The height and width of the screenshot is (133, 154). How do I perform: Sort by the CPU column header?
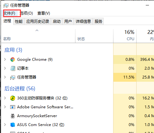(125, 36)
